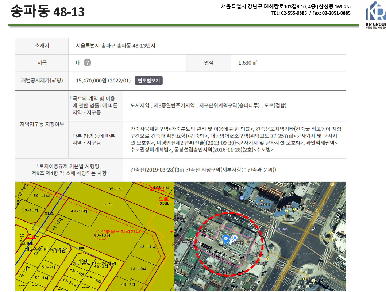Screen dimensions: 386x292
Task: Click parcel label '48-13대' on cadastral map
Action: [101, 235]
